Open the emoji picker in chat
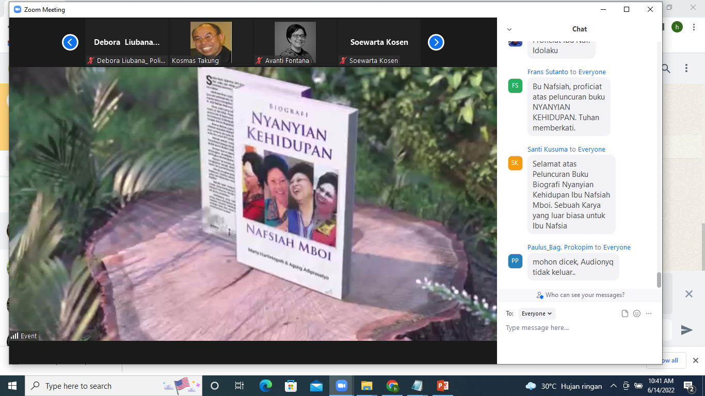The height and width of the screenshot is (396, 705). 637,313
